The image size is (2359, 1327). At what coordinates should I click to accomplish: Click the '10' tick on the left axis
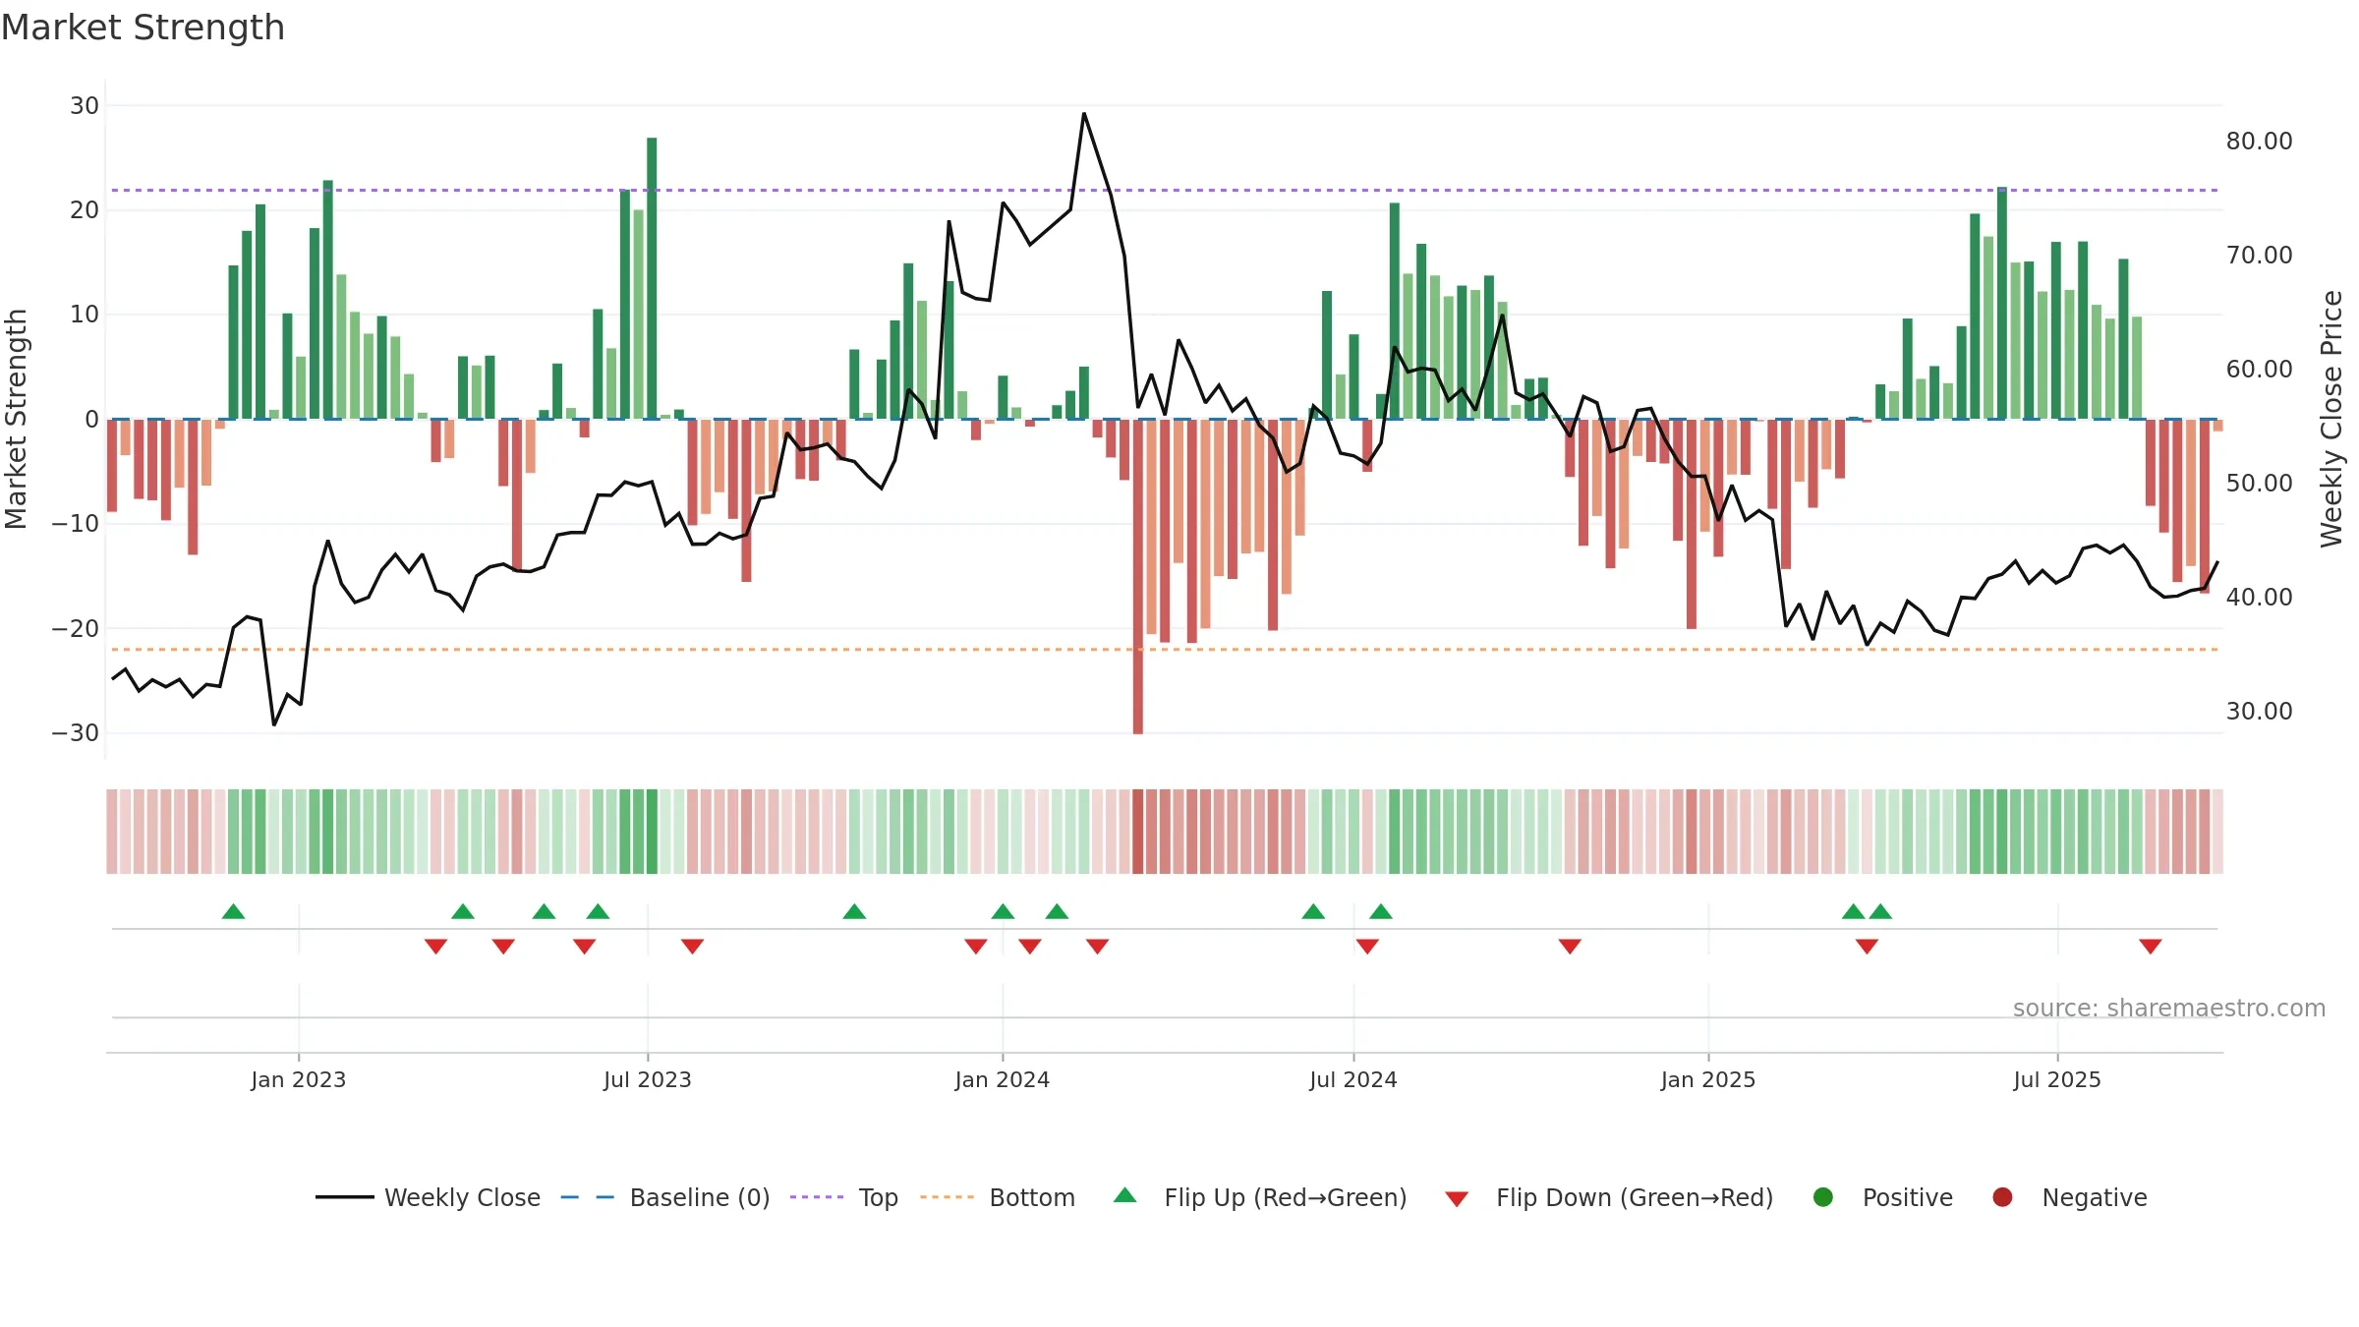(85, 315)
